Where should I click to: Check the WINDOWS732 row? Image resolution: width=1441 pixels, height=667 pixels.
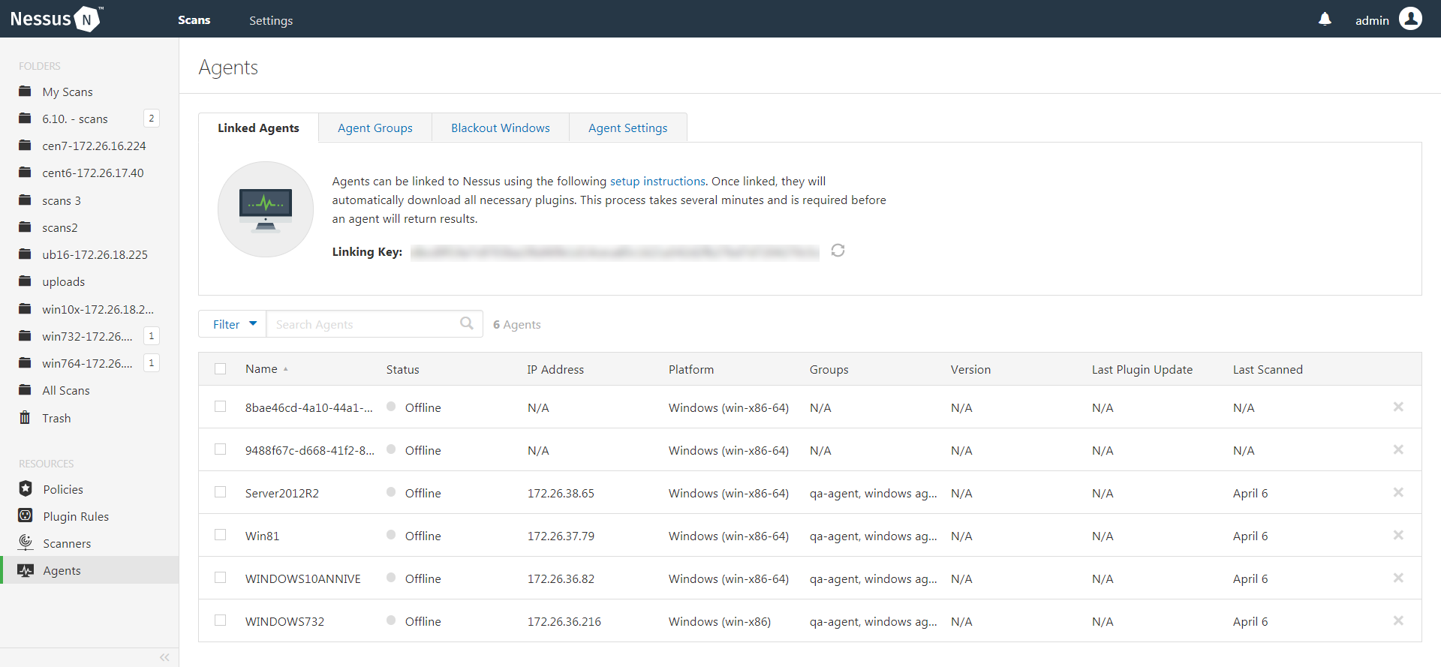(220, 620)
